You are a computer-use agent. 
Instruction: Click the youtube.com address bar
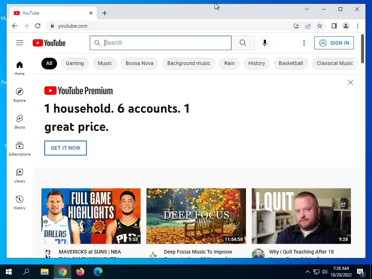pyautogui.click(x=171, y=26)
